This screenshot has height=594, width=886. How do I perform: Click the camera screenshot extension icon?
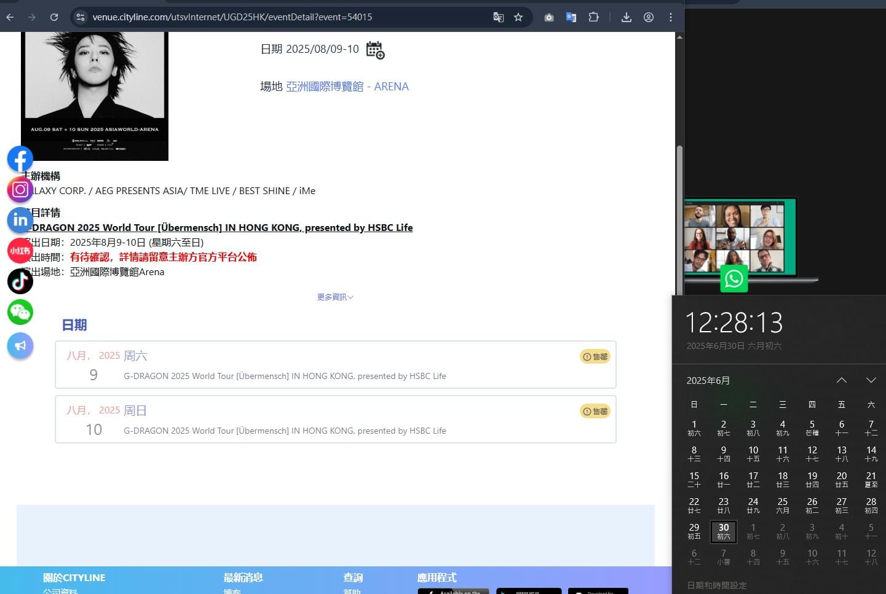(549, 17)
